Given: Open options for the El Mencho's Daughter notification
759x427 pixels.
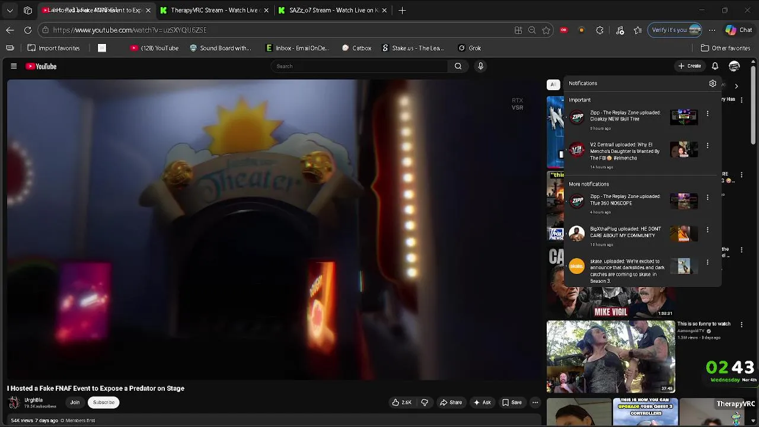Looking at the screenshot, I should 707,145.
